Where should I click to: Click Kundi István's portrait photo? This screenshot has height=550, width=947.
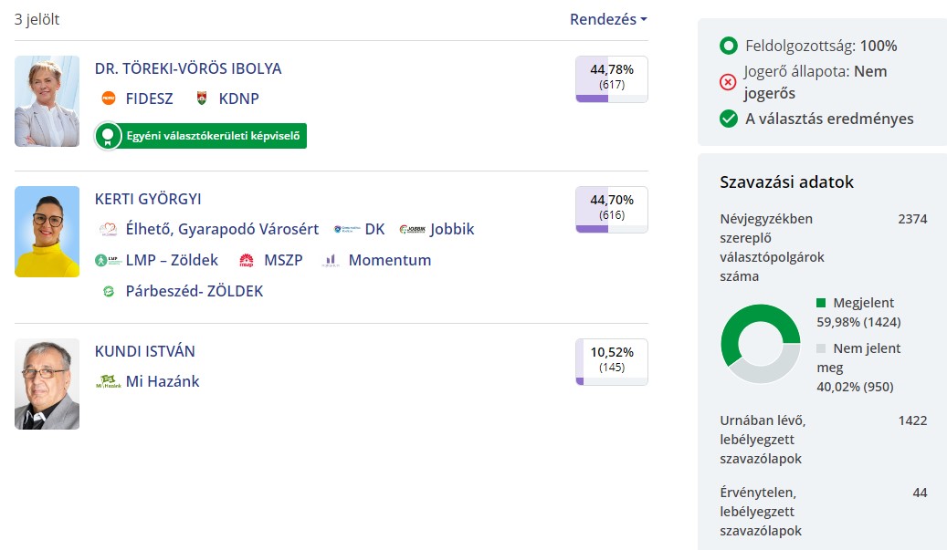(x=47, y=384)
